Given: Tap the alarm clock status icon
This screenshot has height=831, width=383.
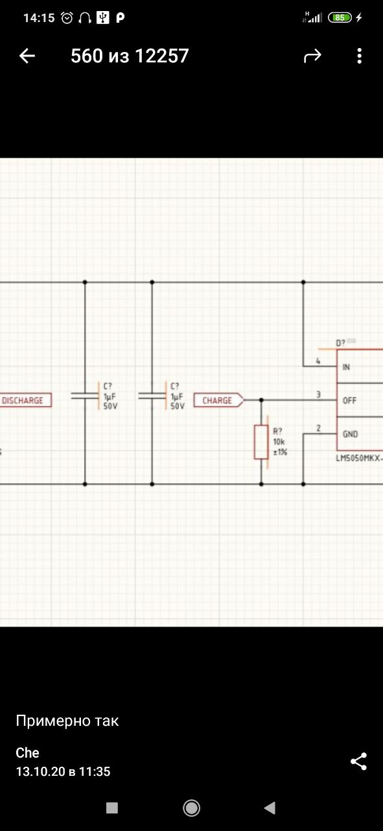Looking at the screenshot, I should (67, 18).
